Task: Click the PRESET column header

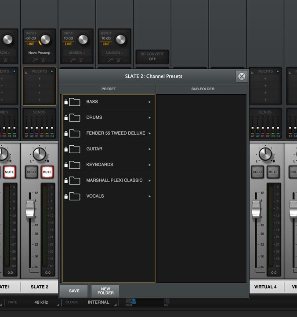Action: [109, 89]
